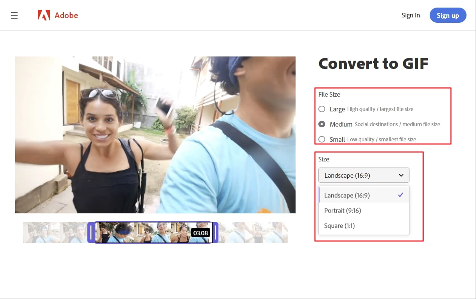476x299 pixels.
Task: Choose the Small file size option
Action: tap(322, 139)
